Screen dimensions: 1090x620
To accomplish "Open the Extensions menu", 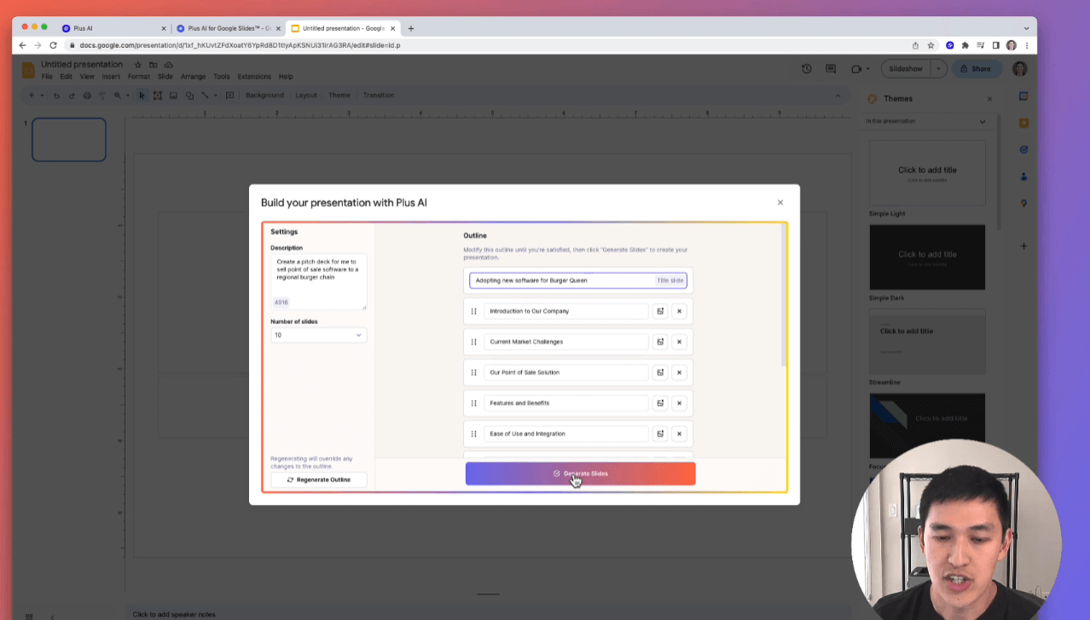I will pos(254,77).
